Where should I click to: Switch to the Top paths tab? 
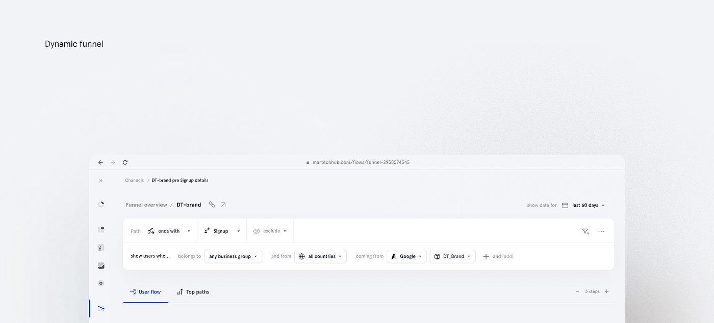tap(193, 292)
